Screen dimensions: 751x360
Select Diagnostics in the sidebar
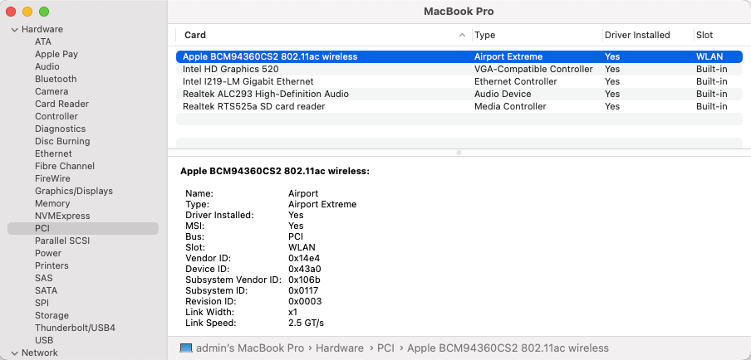point(61,129)
